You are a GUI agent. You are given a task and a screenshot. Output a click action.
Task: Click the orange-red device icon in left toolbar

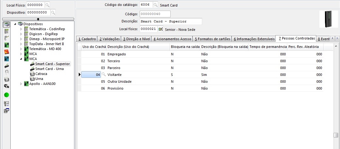(6, 52)
